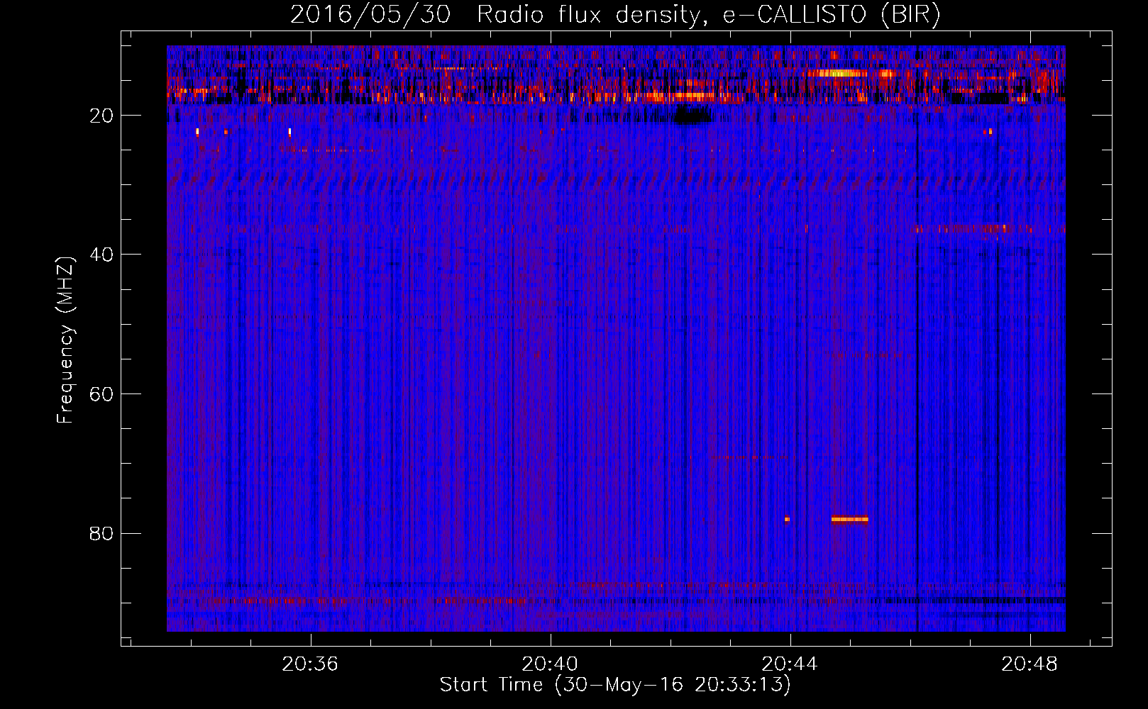This screenshot has width=1148, height=709.
Task: Click the 40 MHz frequency tick label
Action: click(x=101, y=255)
